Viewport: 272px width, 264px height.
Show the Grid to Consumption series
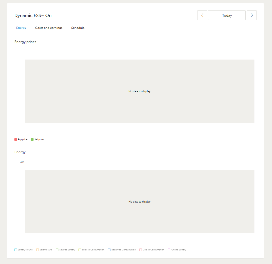click(152, 250)
